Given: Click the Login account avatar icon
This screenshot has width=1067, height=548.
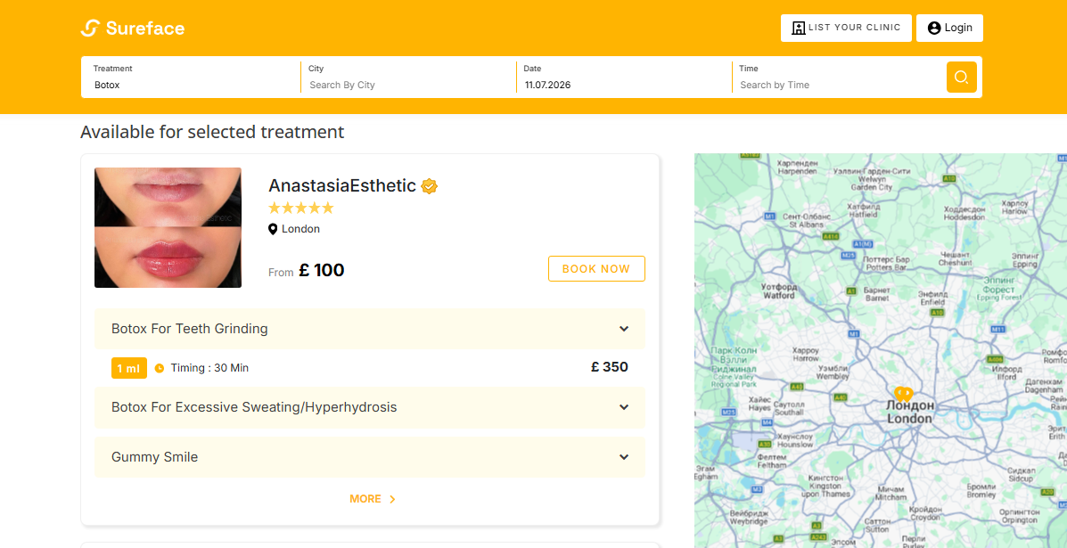Looking at the screenshot, I should pos(934,28).
